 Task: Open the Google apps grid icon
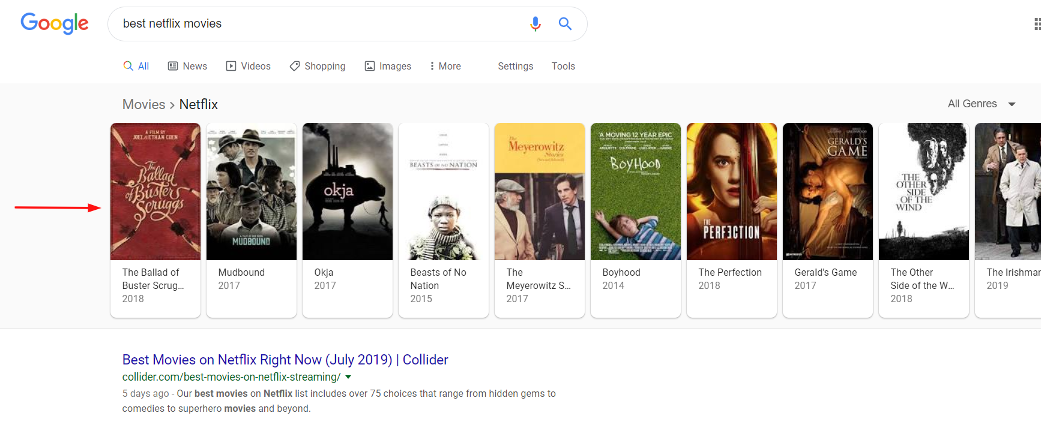[1036, 24]
